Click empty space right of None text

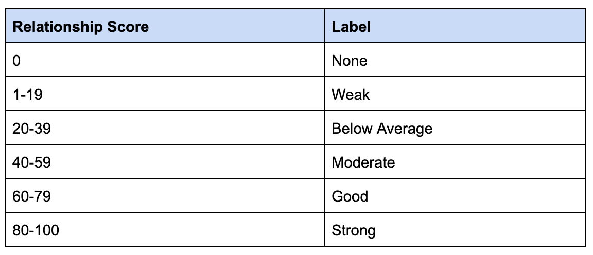coord(476,60)
